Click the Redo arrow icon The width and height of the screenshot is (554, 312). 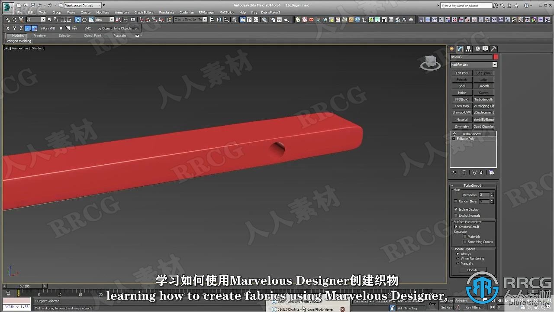pos(50,5)
